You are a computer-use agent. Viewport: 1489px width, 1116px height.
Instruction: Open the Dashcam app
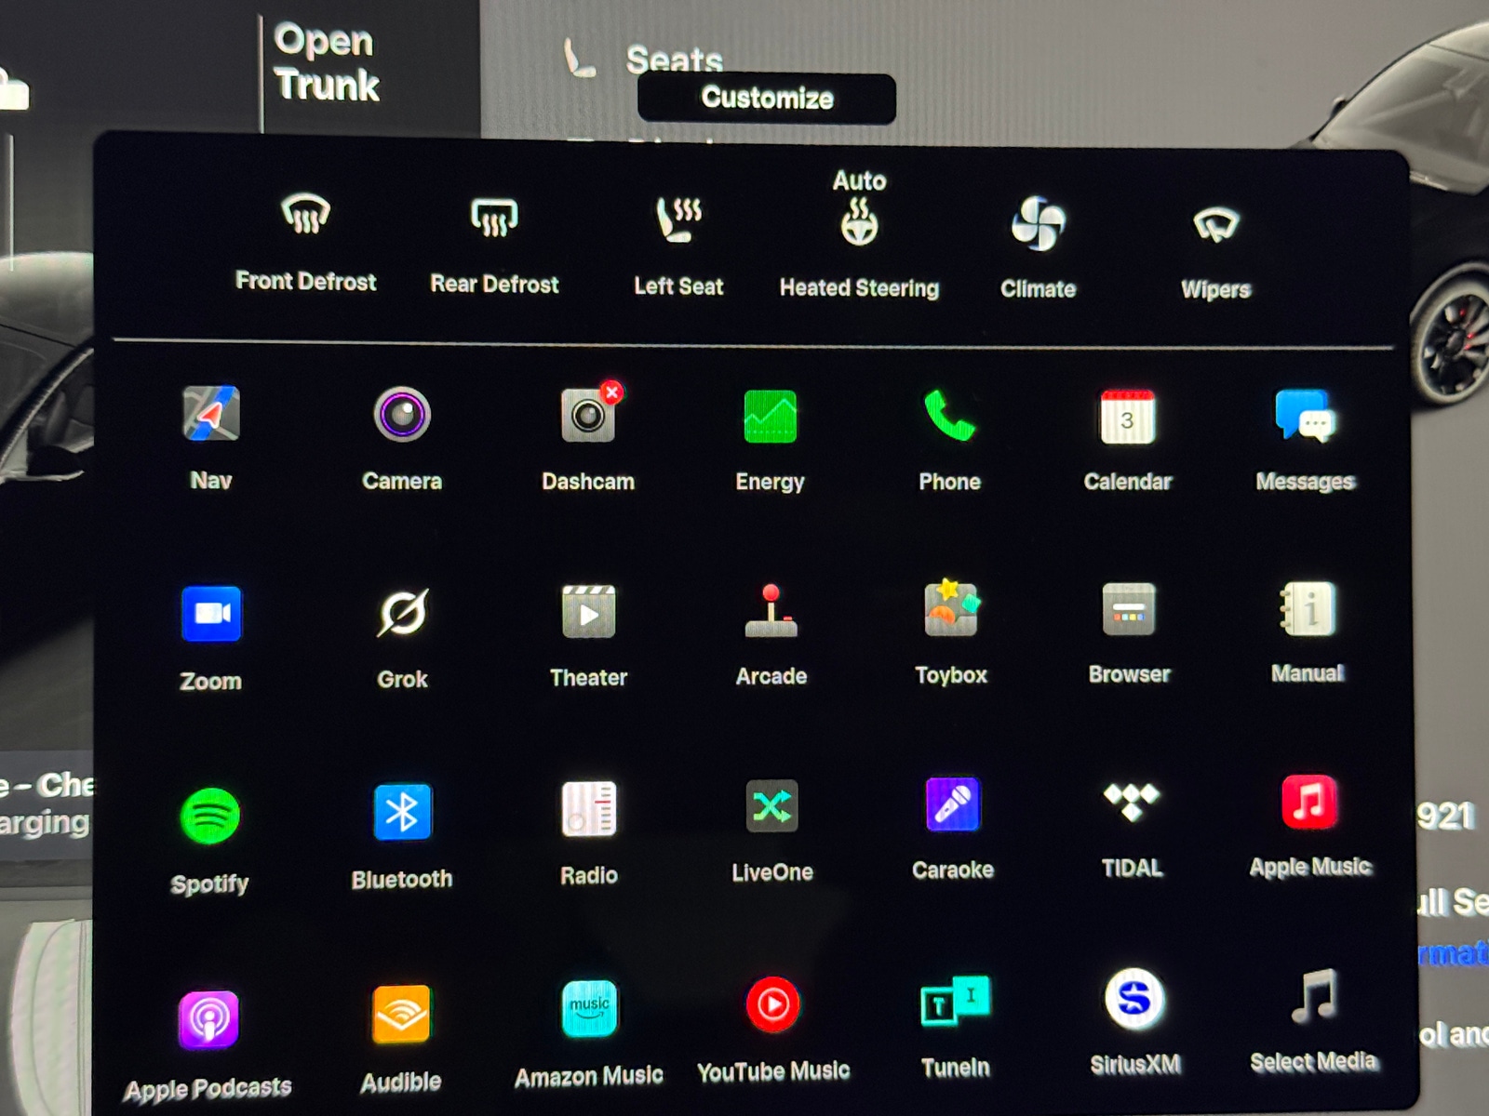pyautogui.click(x=589, y=413)
